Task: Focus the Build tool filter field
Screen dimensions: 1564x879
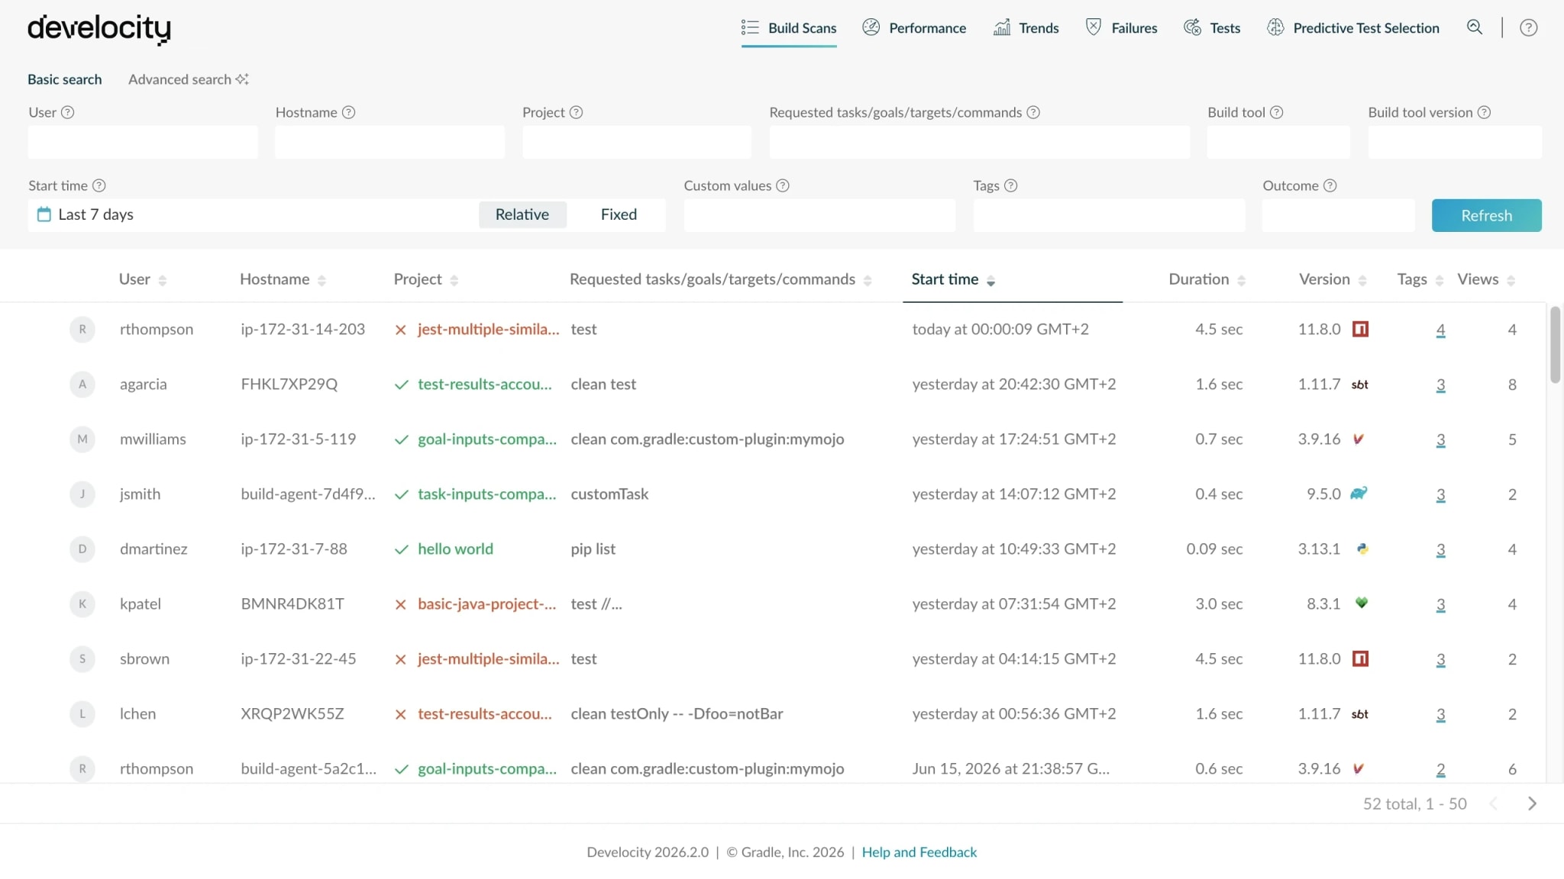Action: tap(1278, 143)
